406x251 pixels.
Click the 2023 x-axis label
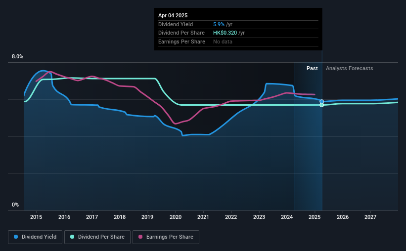tap(259, 217)
